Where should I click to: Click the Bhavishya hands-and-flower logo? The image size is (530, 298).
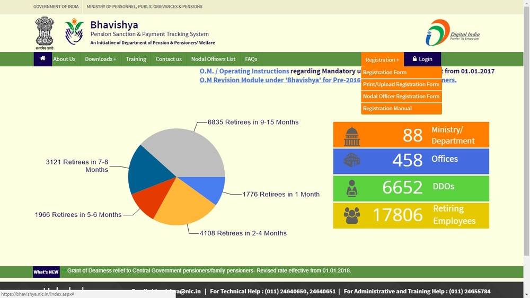pyautogui.click(x=74, y=31)
